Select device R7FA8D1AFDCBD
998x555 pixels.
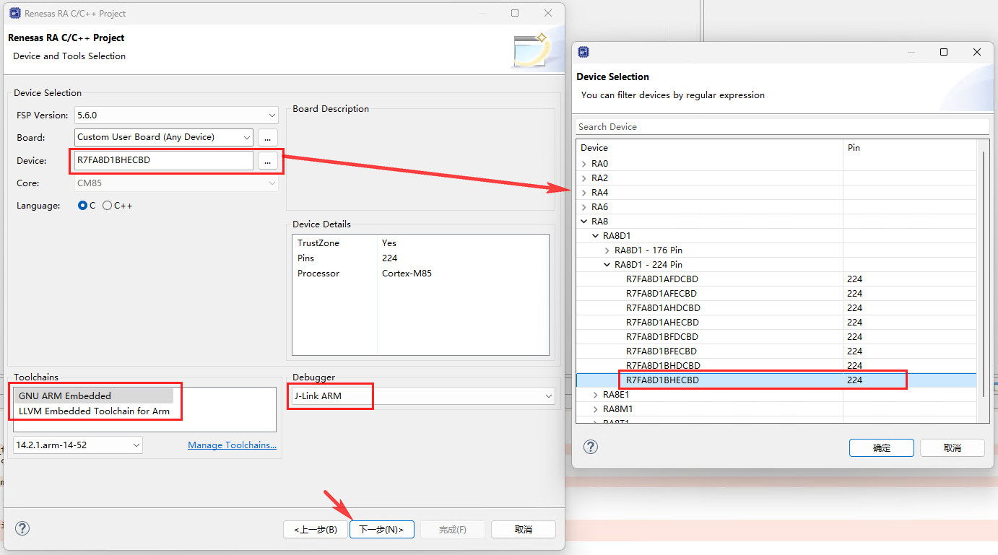tap(661, 279)
